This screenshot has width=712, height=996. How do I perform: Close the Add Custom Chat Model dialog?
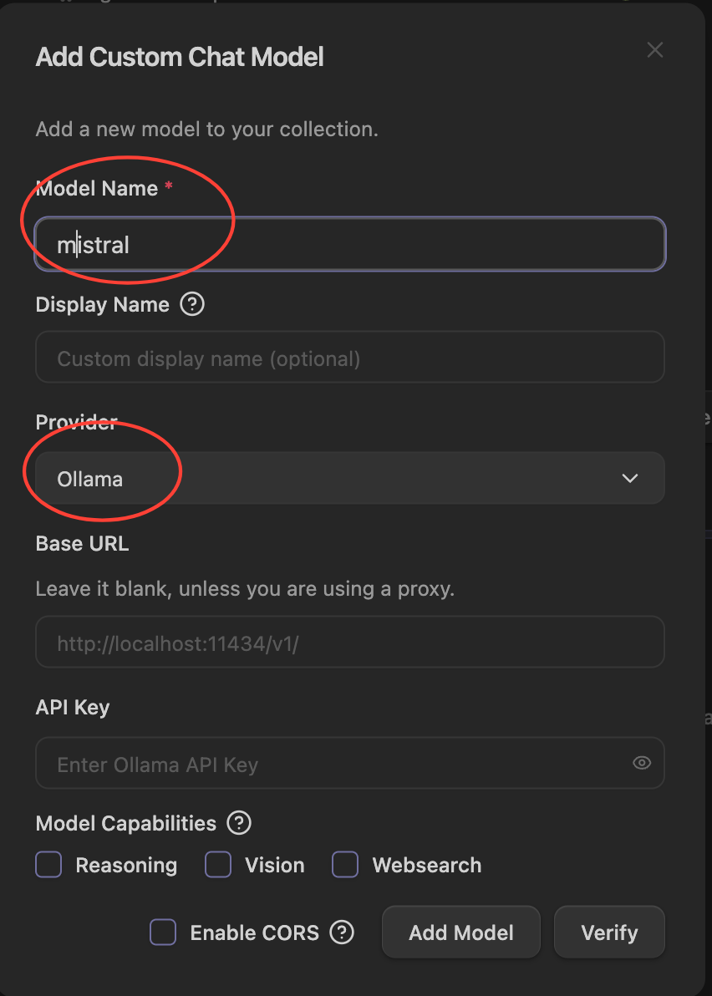pos(655,50)
